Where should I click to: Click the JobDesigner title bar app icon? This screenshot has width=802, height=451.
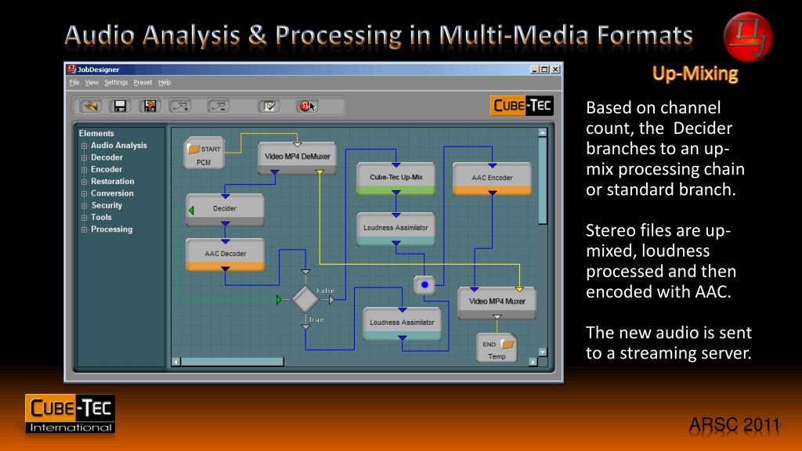(x=71, y=69)
